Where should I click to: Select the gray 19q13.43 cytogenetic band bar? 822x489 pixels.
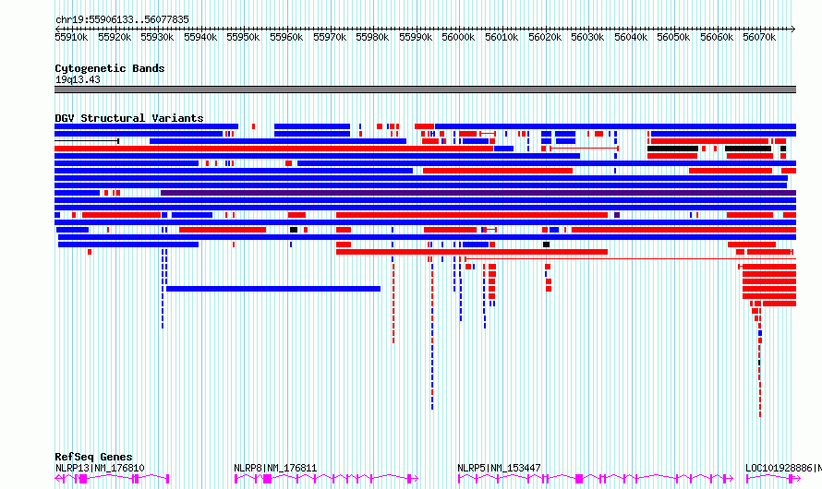pos(425,89)
